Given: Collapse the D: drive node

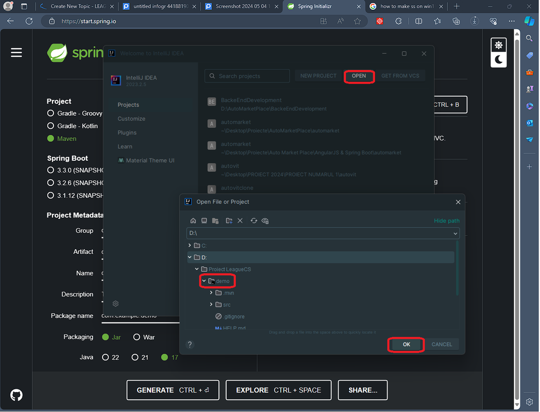Looking at the screenshot, I should click(190, 257).
